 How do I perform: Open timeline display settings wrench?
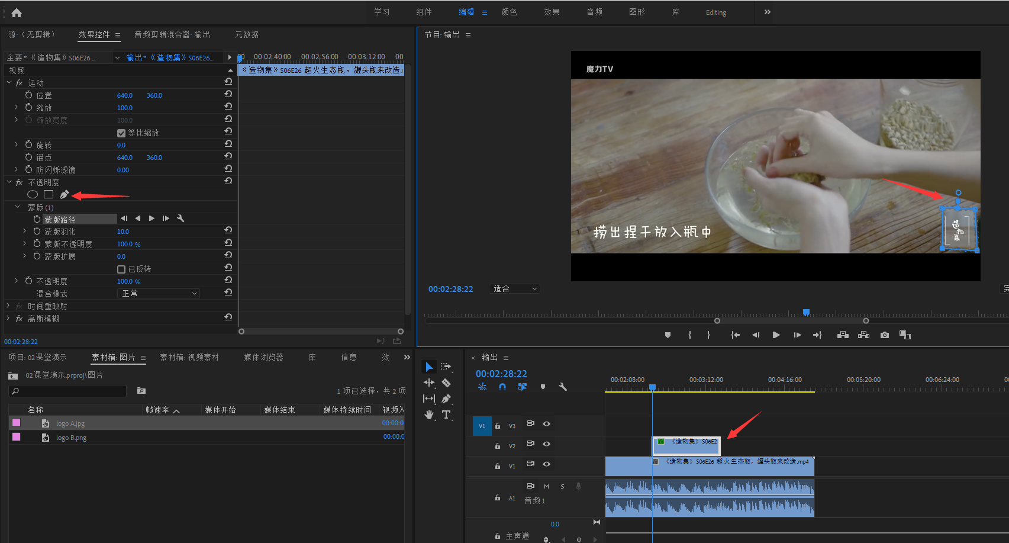[563, 387]
